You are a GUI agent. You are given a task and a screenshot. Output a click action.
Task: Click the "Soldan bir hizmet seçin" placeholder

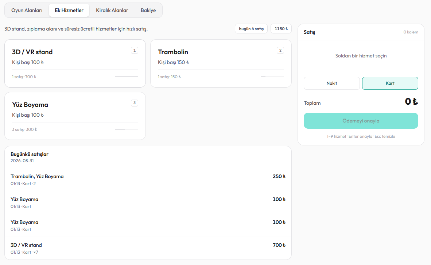pyautogui.click(x=361, y=56)
